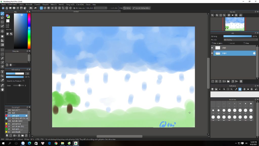
Task: Add a layer folder in Lớp panel
Action: click(x=228, y=81)
